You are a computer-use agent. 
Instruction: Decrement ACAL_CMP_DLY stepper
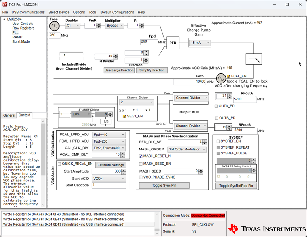[x=123, y=156]
